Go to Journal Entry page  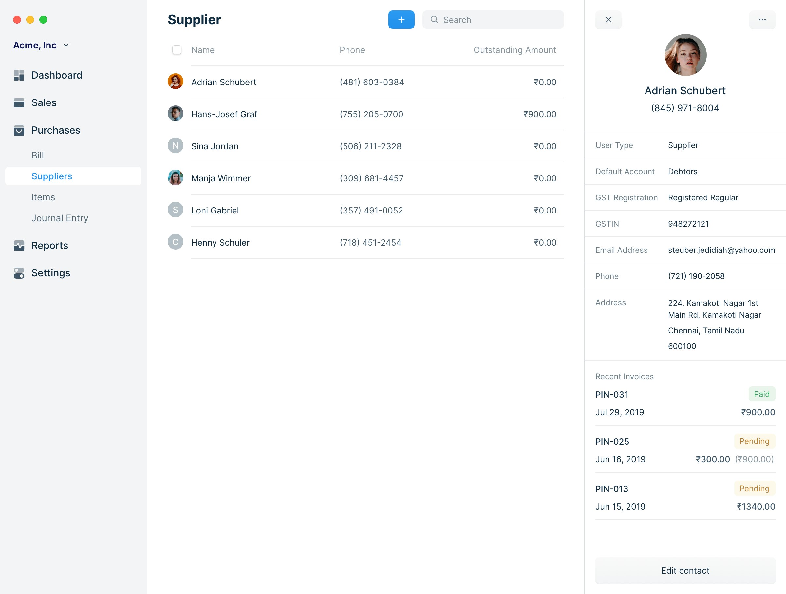[60, 218]
